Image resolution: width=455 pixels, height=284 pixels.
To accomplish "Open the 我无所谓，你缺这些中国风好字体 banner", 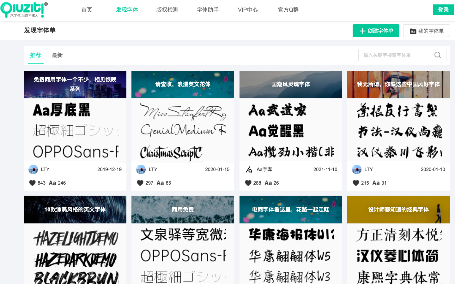I will (x=398, y=84).
